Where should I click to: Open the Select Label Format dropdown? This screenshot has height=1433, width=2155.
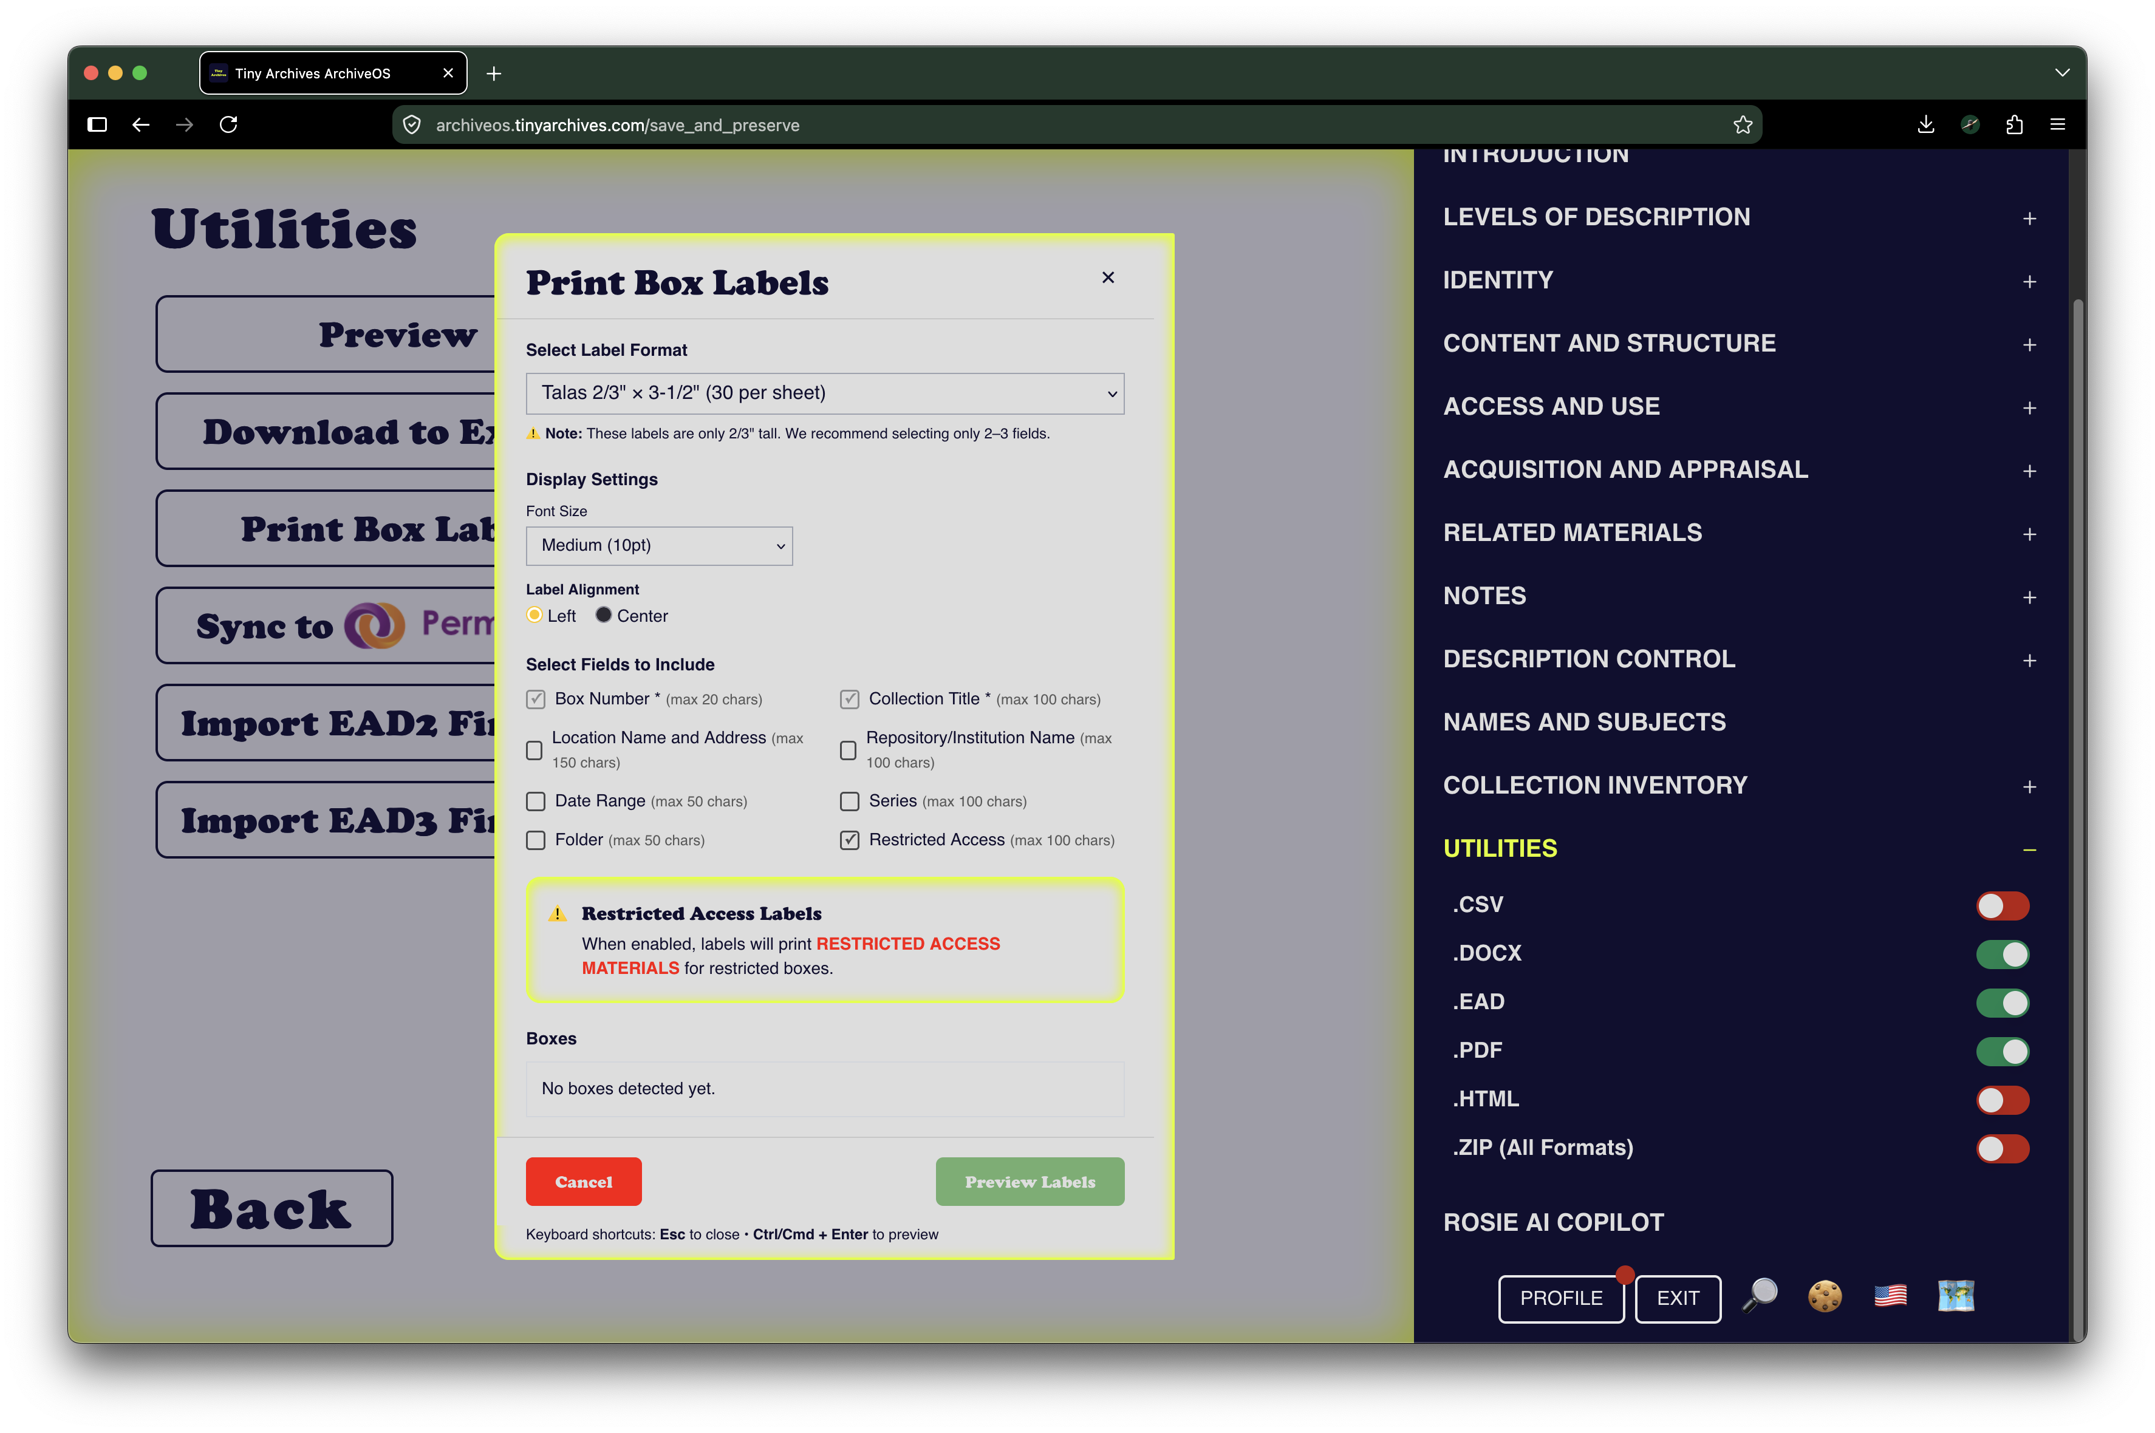coord(824,393)
